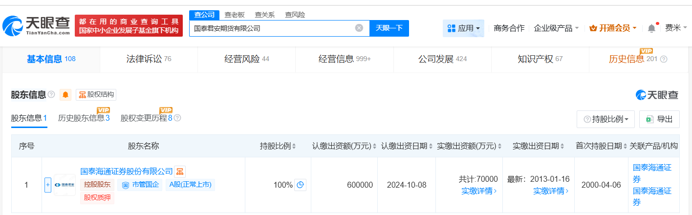
Task: Click the pie chart icon next to 100%
Action: pyautogui.click(x=301, y=185)
